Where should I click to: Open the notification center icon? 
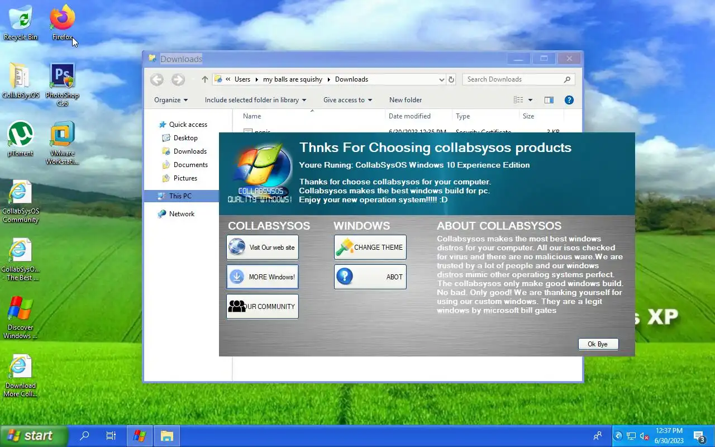699,436
